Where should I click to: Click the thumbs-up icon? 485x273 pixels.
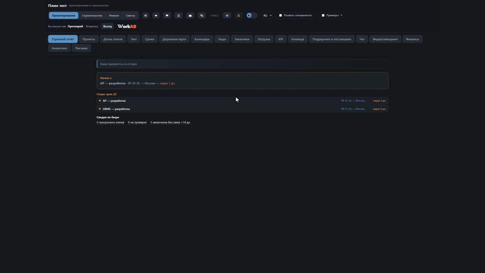tap(227, 16)
